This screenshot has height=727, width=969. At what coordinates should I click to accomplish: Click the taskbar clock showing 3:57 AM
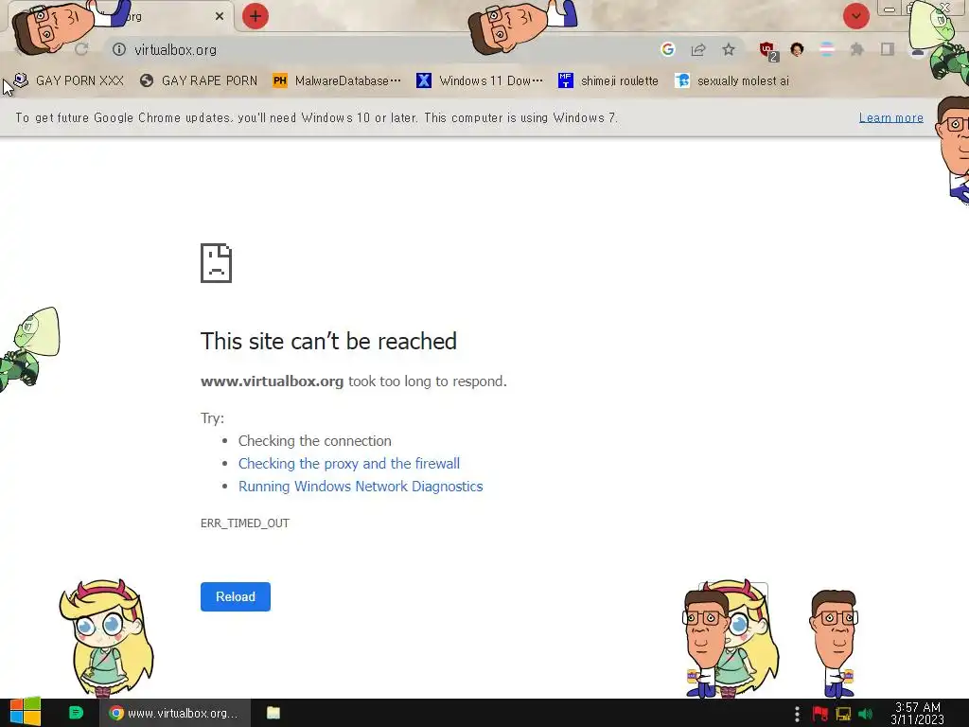click(x=918, y=714)
